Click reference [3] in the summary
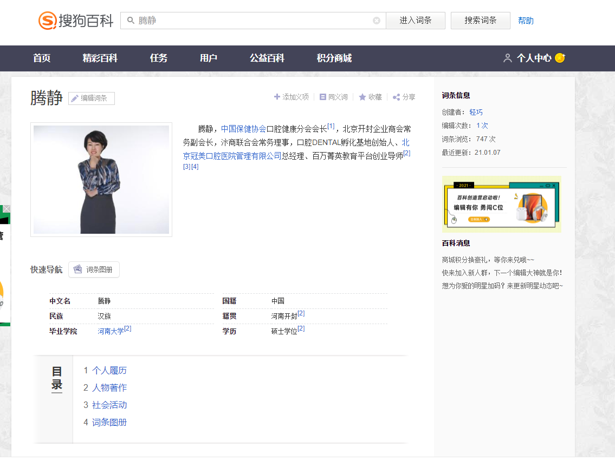The height and width of the screenshot is (461, 615). (187, 167)
